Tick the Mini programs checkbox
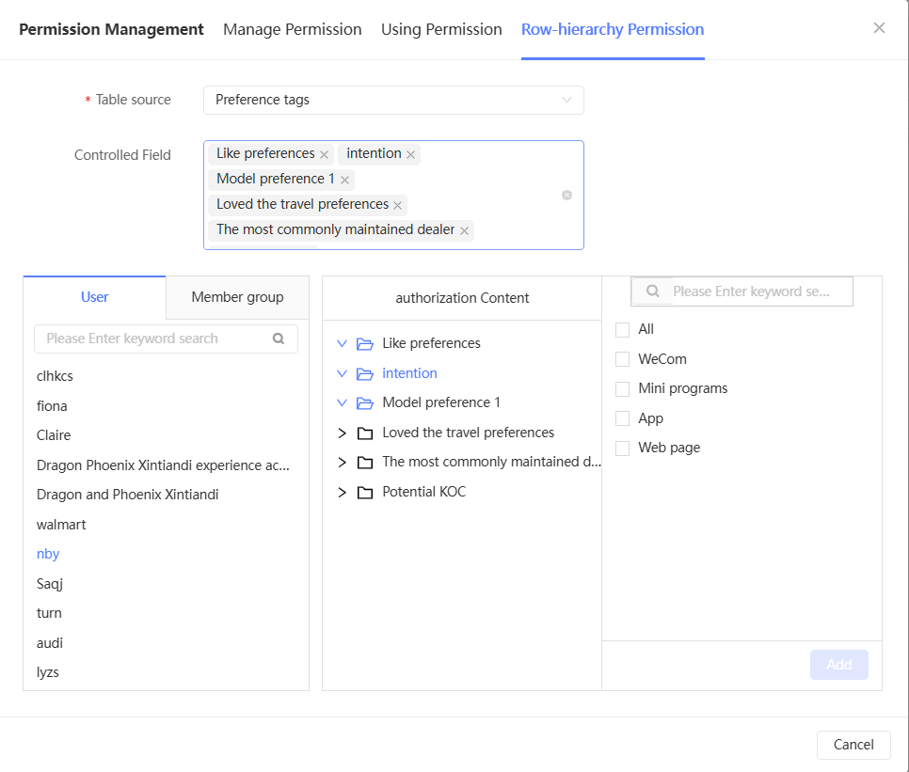The width and height of the screenshot is (909, 772). click(x=622, y=388)
